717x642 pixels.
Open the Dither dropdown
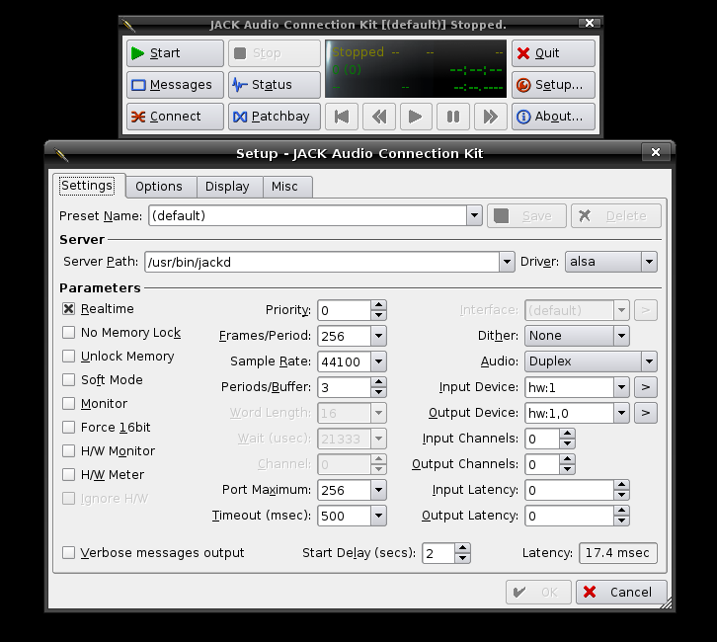577,336
